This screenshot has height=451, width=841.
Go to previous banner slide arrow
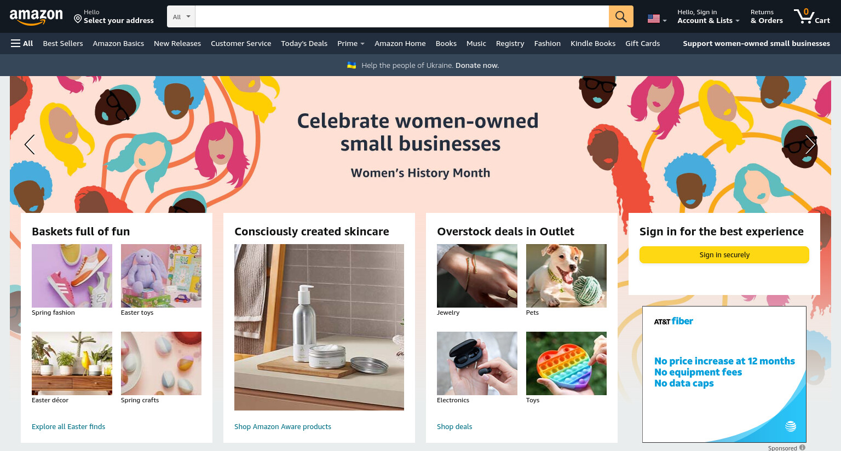click(30, 144)
